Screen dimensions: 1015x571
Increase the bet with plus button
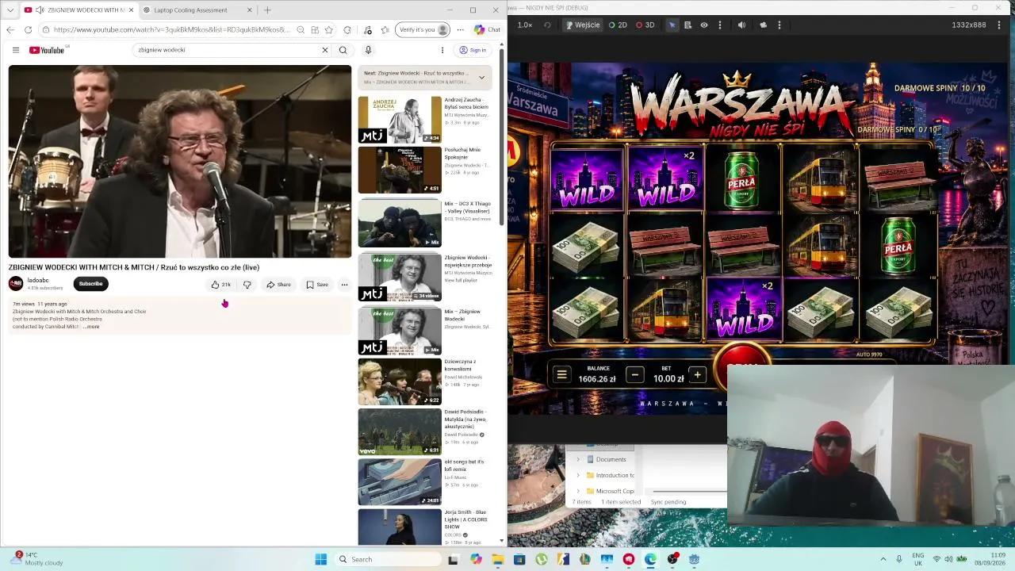point(697,375)
